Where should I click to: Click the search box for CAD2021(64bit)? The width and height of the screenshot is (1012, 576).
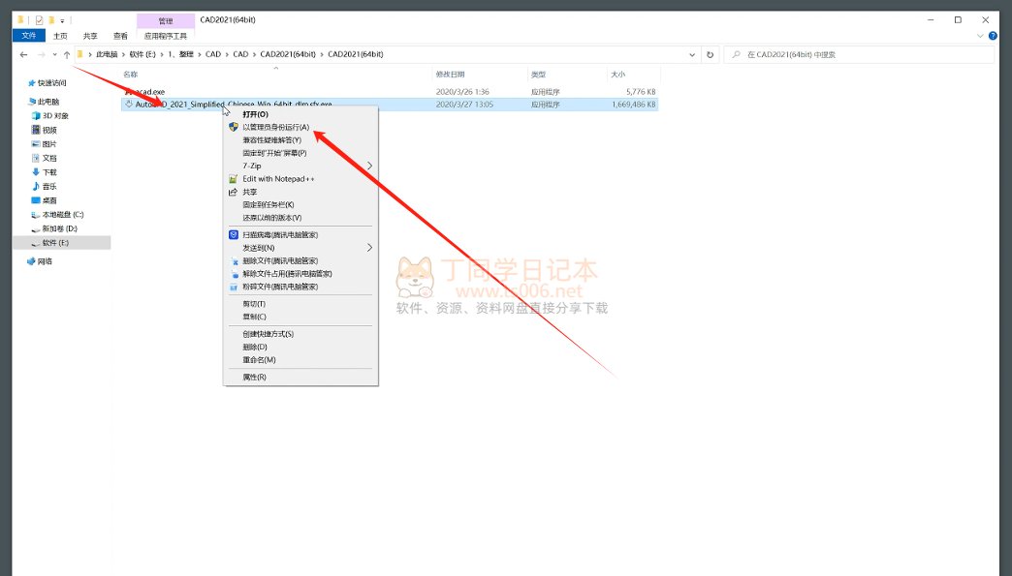coord(863,55)
